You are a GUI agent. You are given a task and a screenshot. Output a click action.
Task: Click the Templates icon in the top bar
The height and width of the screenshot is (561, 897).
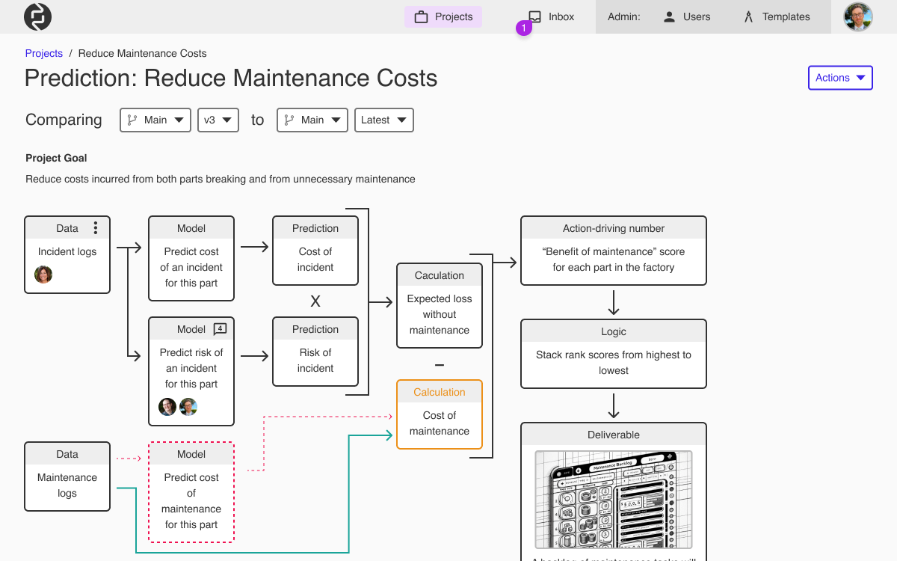click(747, 16)
